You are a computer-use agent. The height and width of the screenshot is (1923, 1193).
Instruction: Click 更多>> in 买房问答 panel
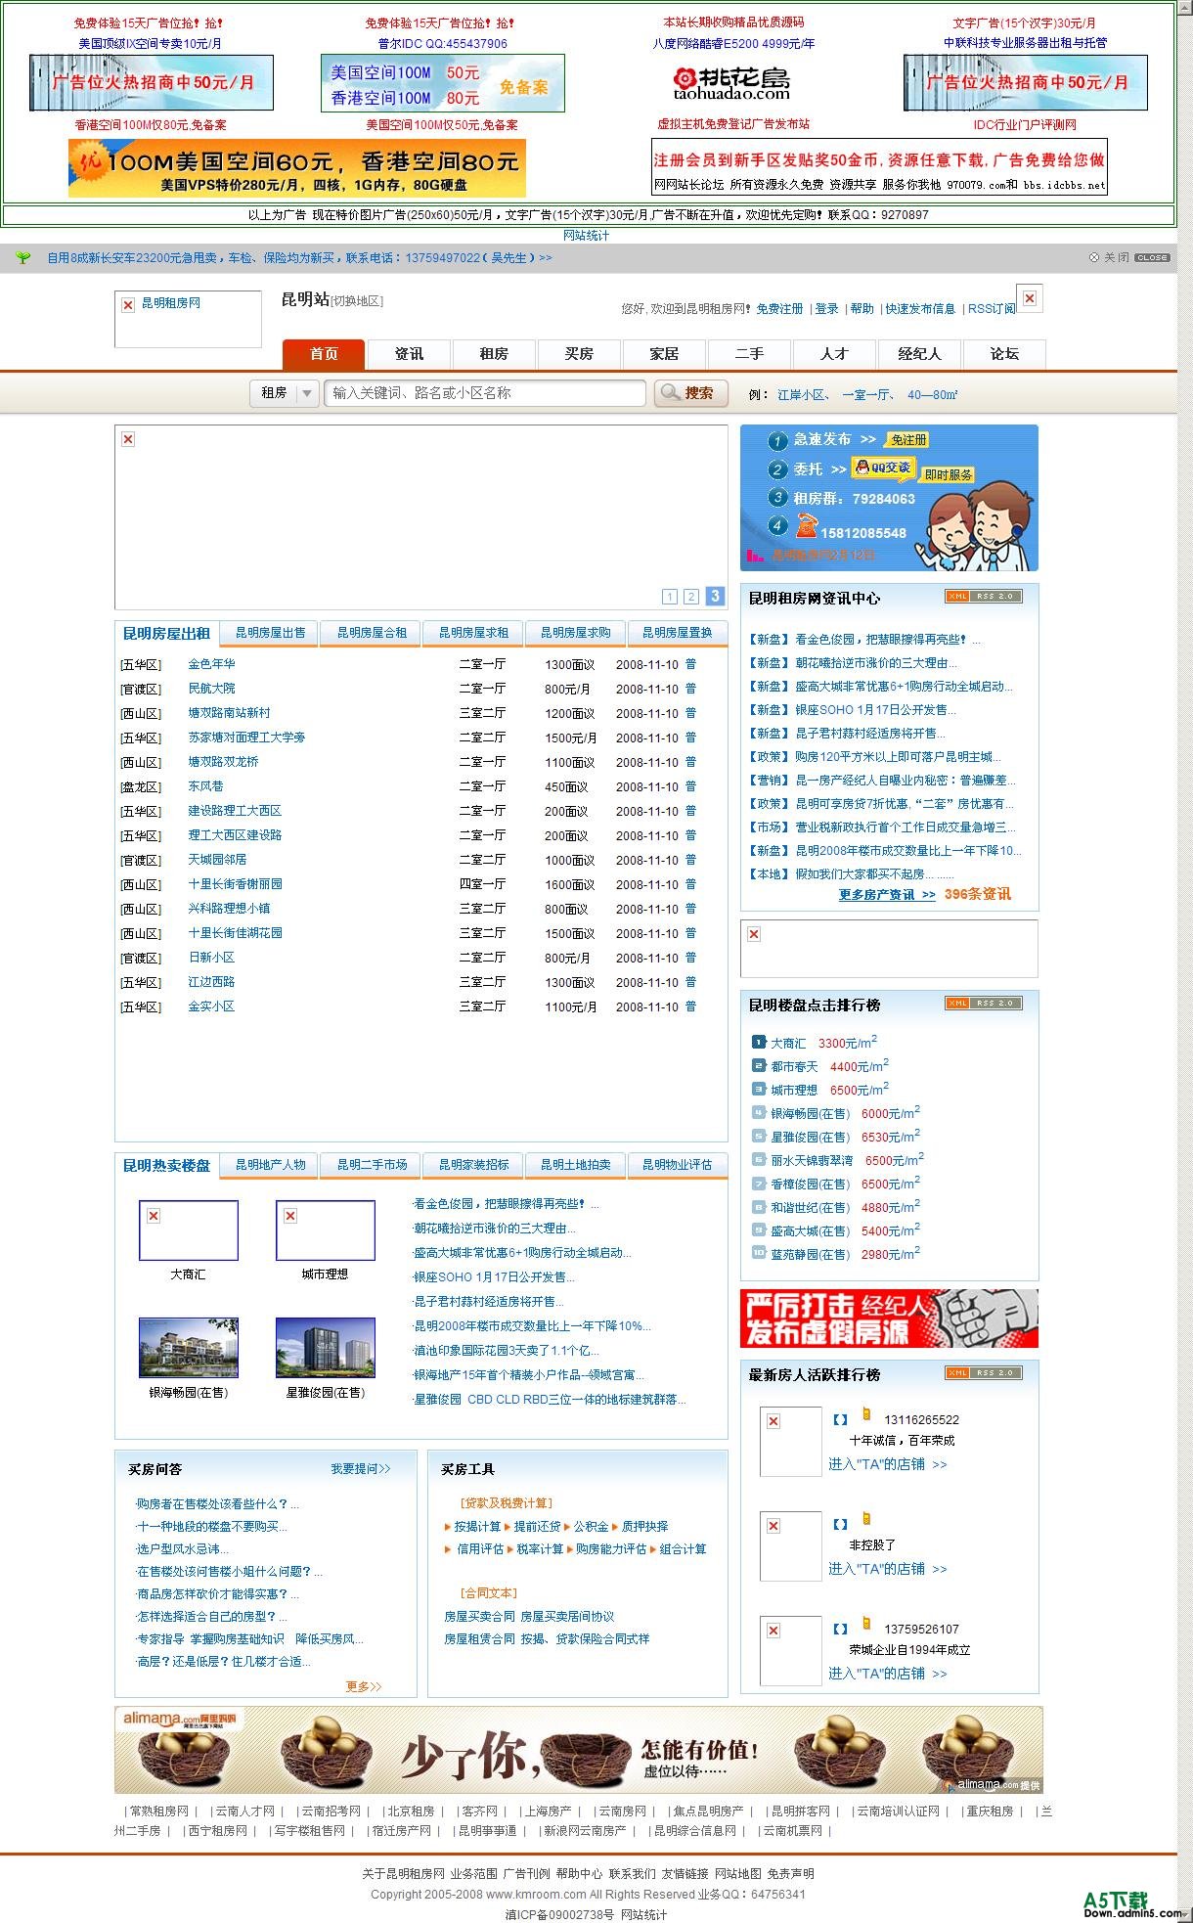click(364, 1686)
